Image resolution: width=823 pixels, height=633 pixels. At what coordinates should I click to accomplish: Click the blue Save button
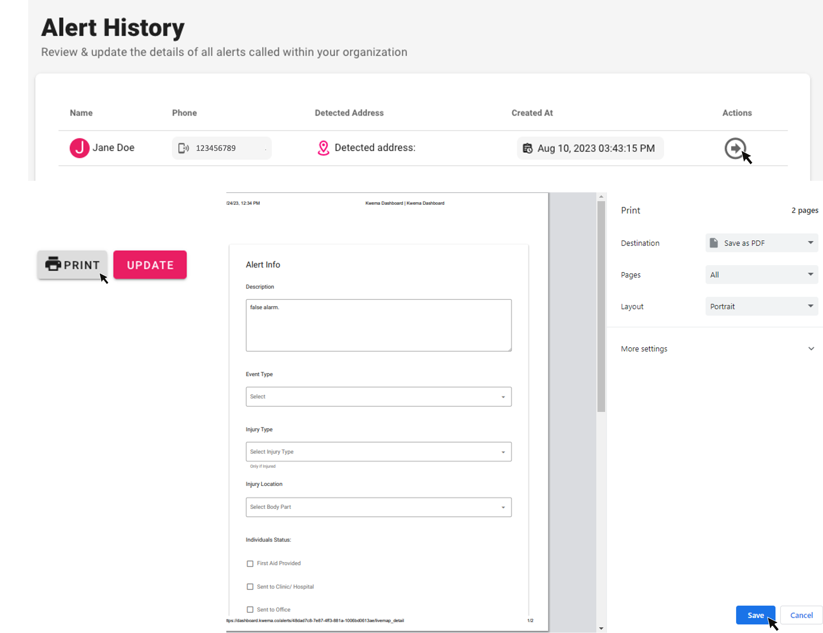(x=755, y=615)
